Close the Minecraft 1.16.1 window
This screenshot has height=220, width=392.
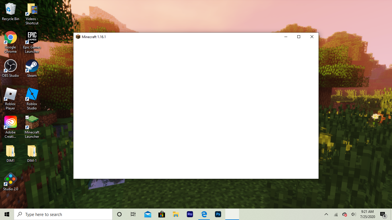312,37
